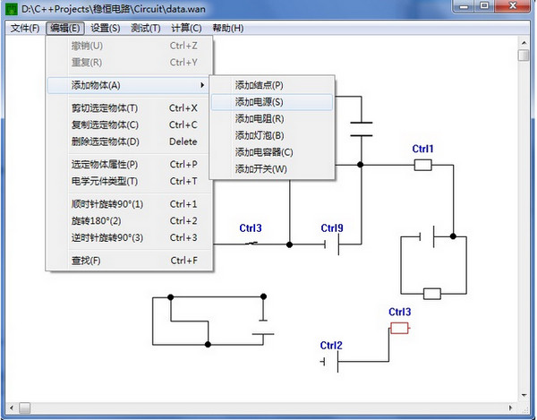Viewport: 537px width, 420px height.
Task: Open the 帮助(H) menu
Action: (227, 29)
